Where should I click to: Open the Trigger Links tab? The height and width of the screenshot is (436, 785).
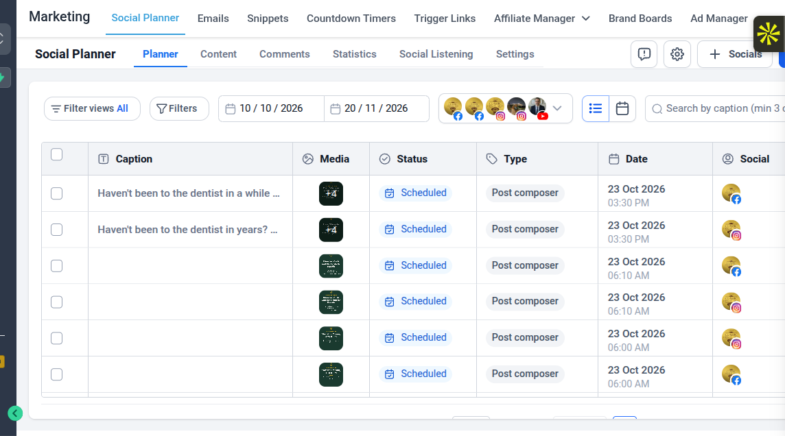[x=445, y=19]
